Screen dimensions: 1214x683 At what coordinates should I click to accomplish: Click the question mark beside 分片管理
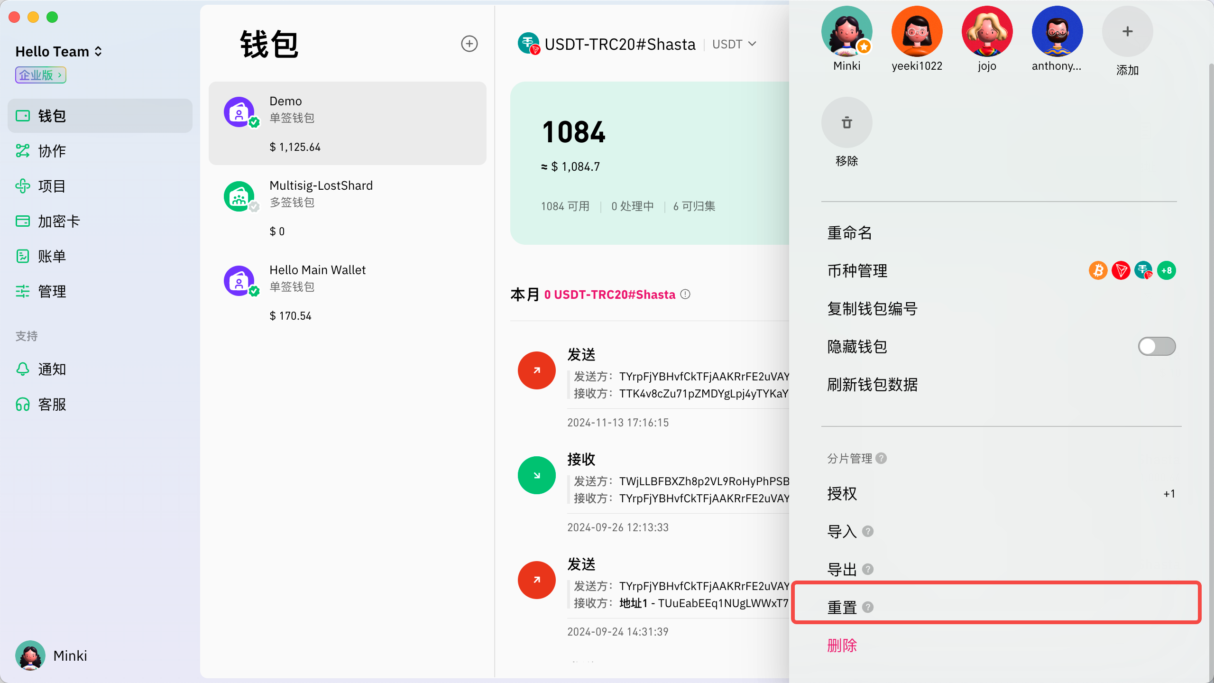tap(881, 458)
